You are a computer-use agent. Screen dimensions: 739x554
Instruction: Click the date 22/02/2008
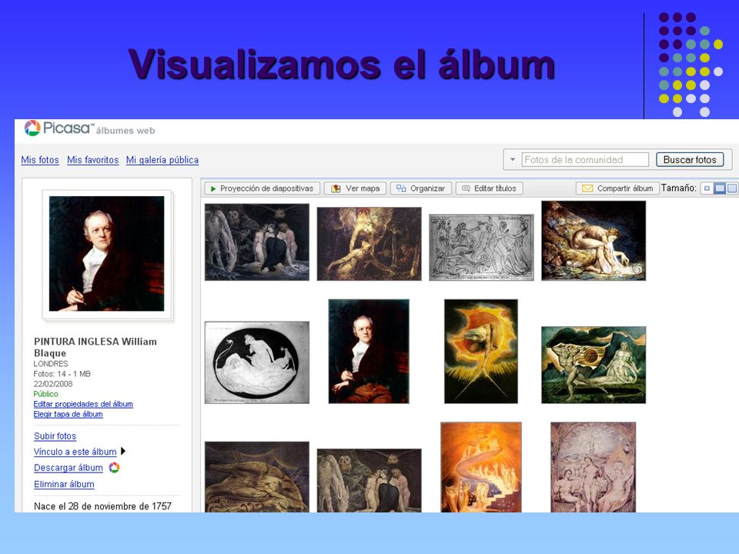(53, 384)
